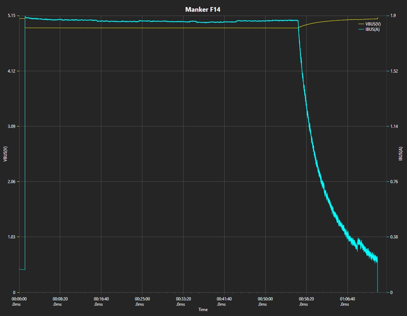Click the 00:33:20 time axis label
Viewport: 407px width, 316px height.
pos(183,301)
